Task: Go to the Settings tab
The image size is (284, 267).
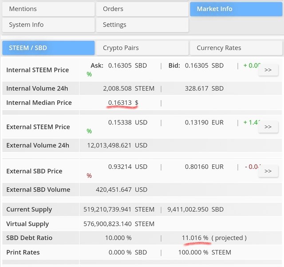Action: point(142,25)
